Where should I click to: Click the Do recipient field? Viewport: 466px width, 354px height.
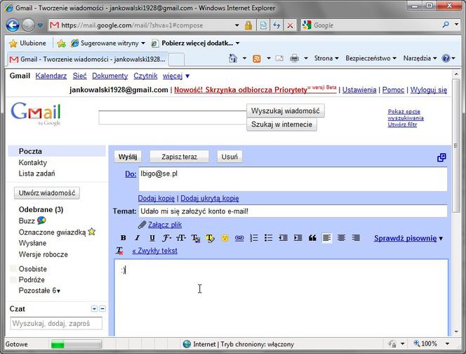(x=293, y=179)
